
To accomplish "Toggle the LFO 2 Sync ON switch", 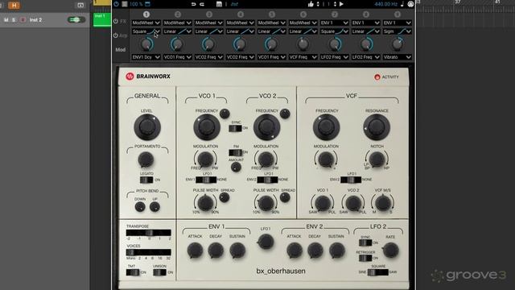I will (365, 242).
